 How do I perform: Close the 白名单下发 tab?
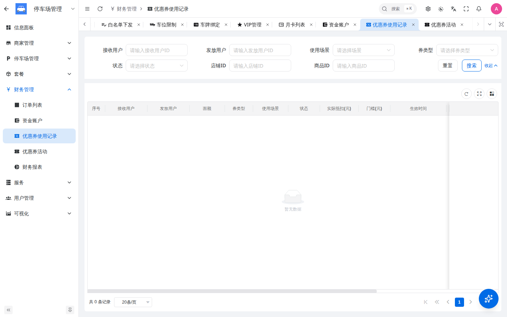tap(139, 25)
